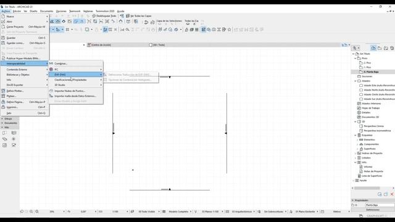The image size is (395, 222).
Task: Click the star favorites toolbar icon
Action: coord(229,30)
